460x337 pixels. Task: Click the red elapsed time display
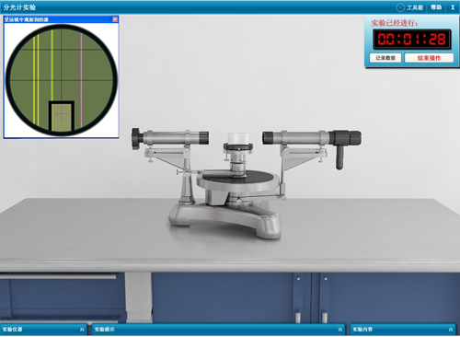(411, 40)
